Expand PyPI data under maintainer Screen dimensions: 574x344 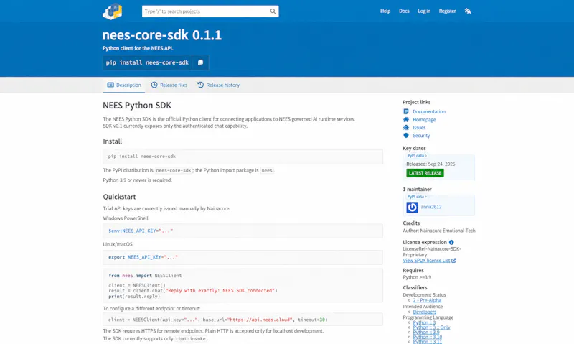[417, 197]
